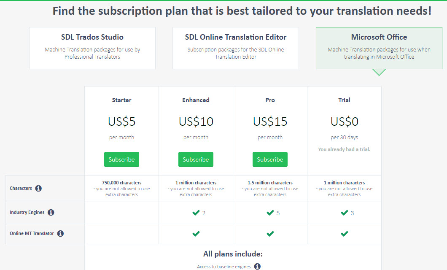The width and height of the screenshot is (447, 270).
Task: Select the Microsoft Office tab
Action: pos(379,48)
